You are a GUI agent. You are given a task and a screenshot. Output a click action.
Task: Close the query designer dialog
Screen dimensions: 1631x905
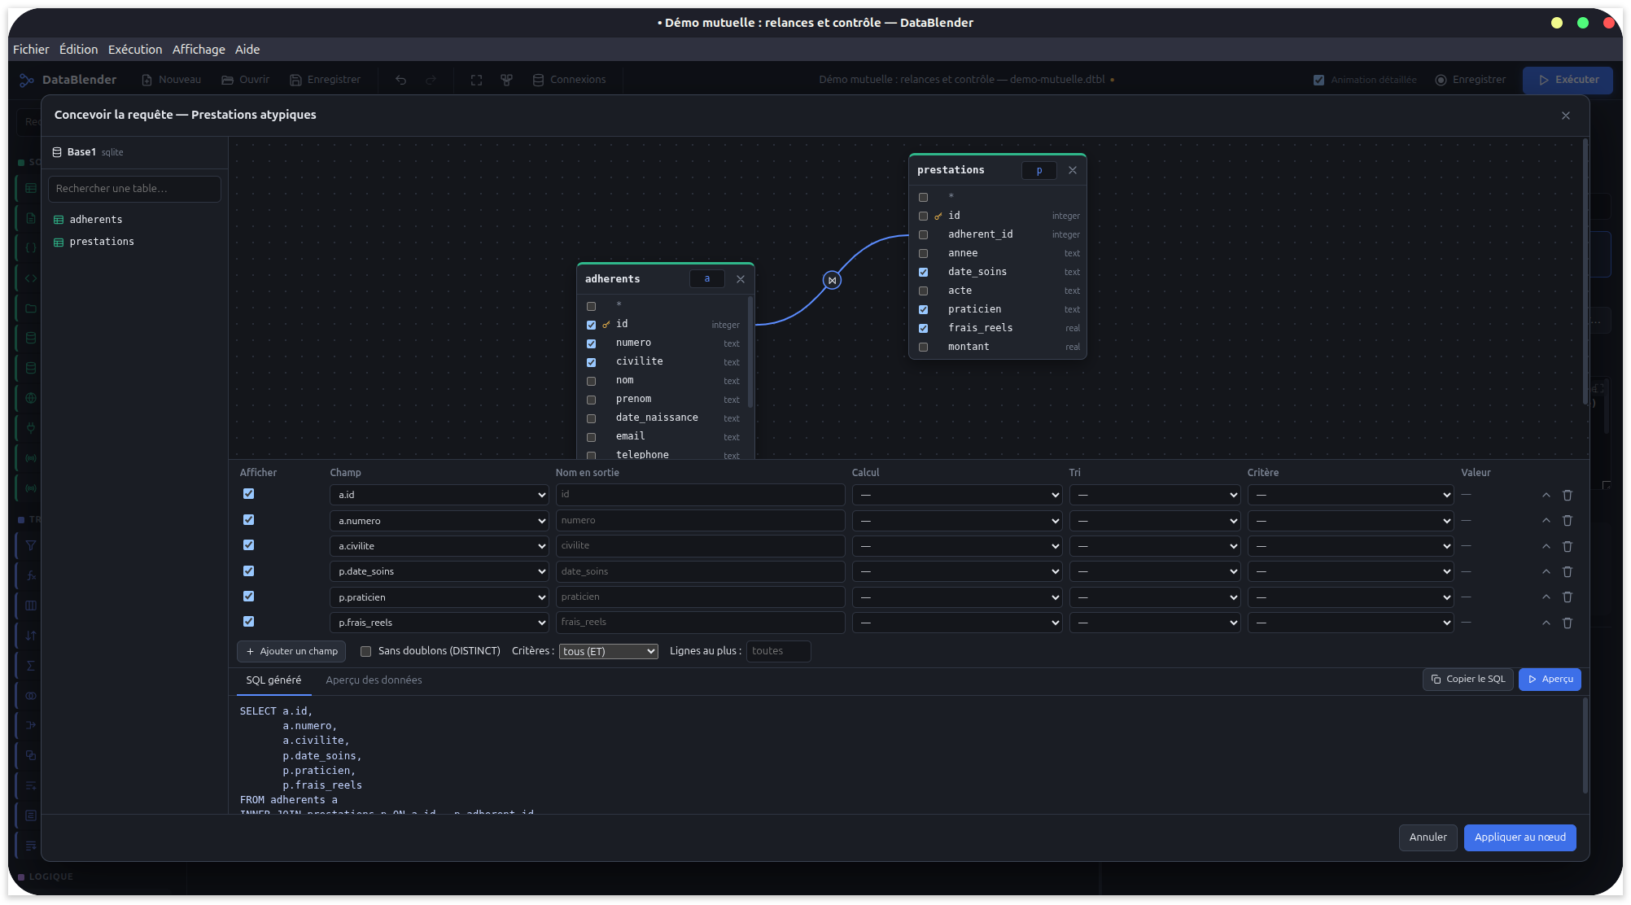1565,116
